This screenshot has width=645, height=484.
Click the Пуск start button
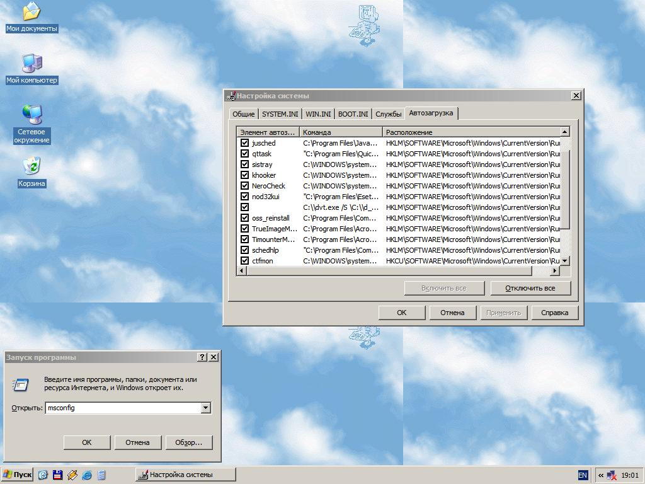(18, 475)
